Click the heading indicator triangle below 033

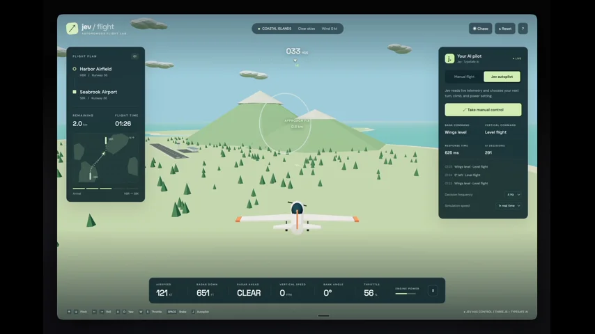(295, 61)
